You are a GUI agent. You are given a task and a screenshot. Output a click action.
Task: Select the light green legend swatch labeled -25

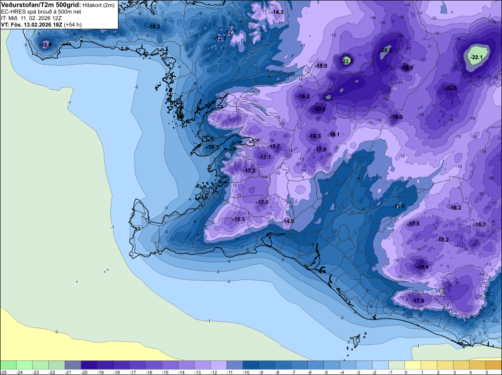8,365
